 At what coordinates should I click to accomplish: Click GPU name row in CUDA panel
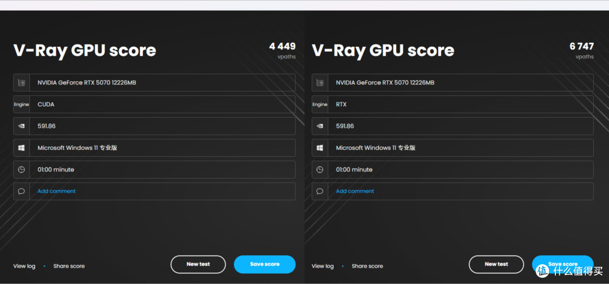pos(154,83)
